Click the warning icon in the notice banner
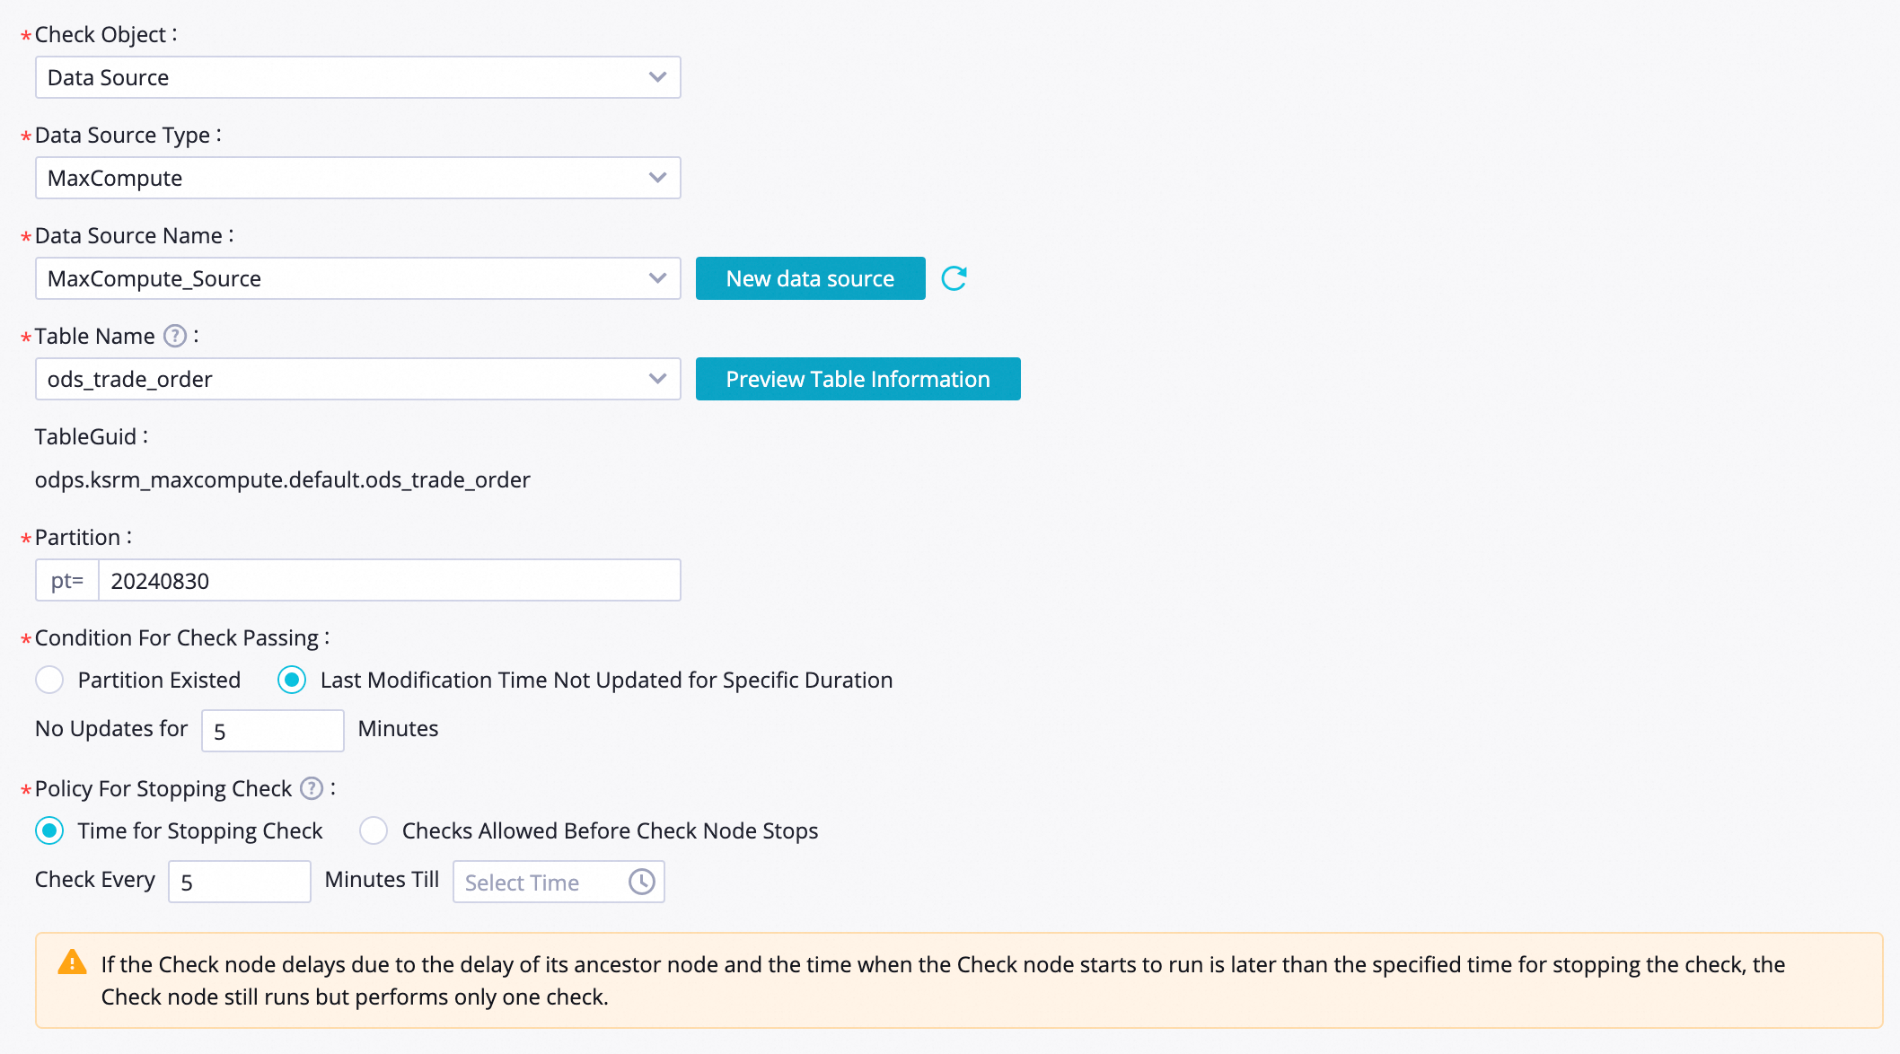The image size is (1900, 1054). coord(72,962)
